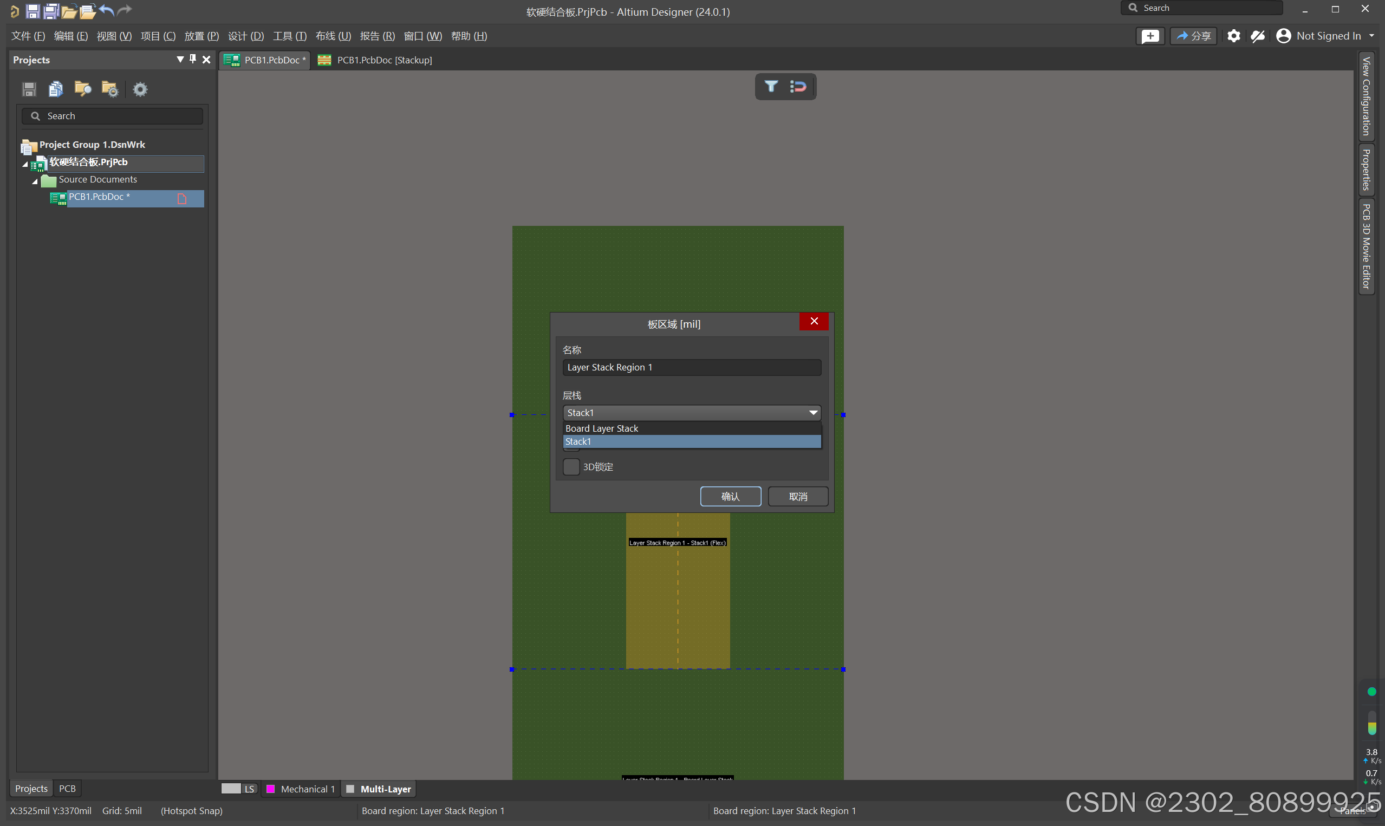Viewport: 1385px width, 826px height.
Task: Choose Board Layer Stack from dropdown list
Action: (602, 428)
